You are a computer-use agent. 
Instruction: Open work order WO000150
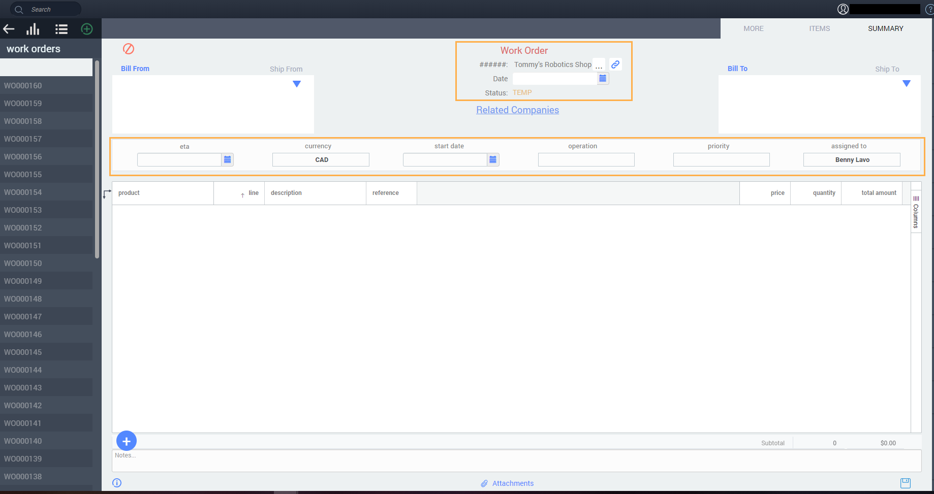click(46, 263)
